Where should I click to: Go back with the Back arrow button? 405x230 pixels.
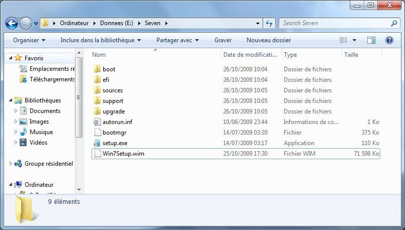[12, 24]
